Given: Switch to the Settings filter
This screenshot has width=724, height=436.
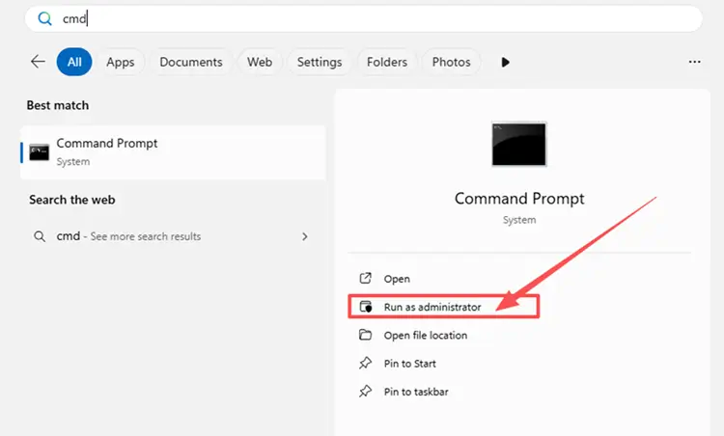Looking at the screenshot, I should click(x=320, y=62).
